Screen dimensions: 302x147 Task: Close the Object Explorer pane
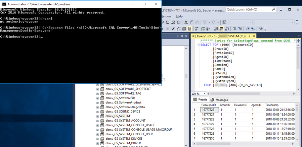(186, 36)
